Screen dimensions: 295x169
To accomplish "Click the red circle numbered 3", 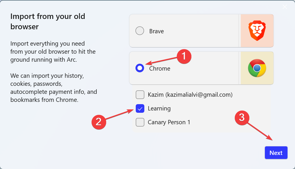I will (242, 118).
